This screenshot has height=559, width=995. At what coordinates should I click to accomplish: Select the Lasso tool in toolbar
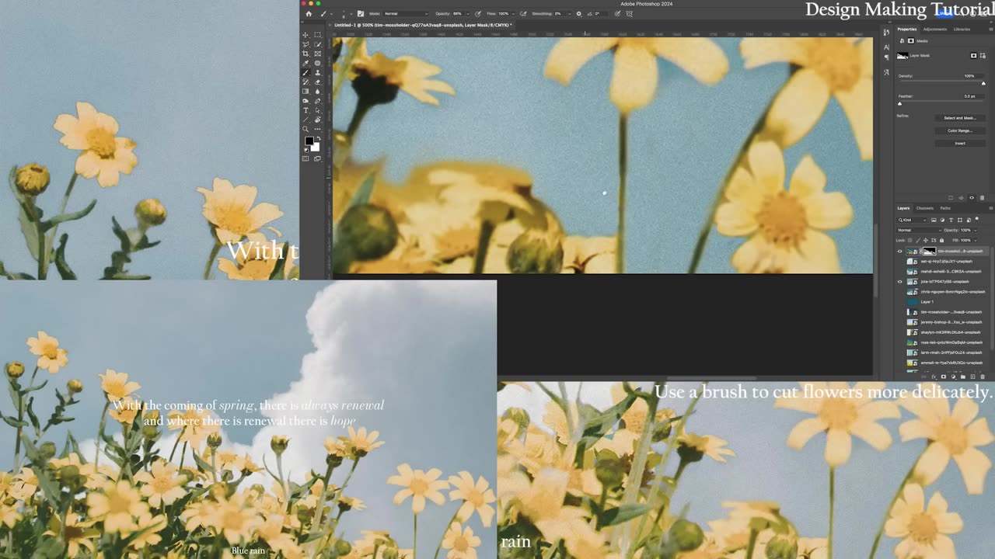[x=305, y=44]
